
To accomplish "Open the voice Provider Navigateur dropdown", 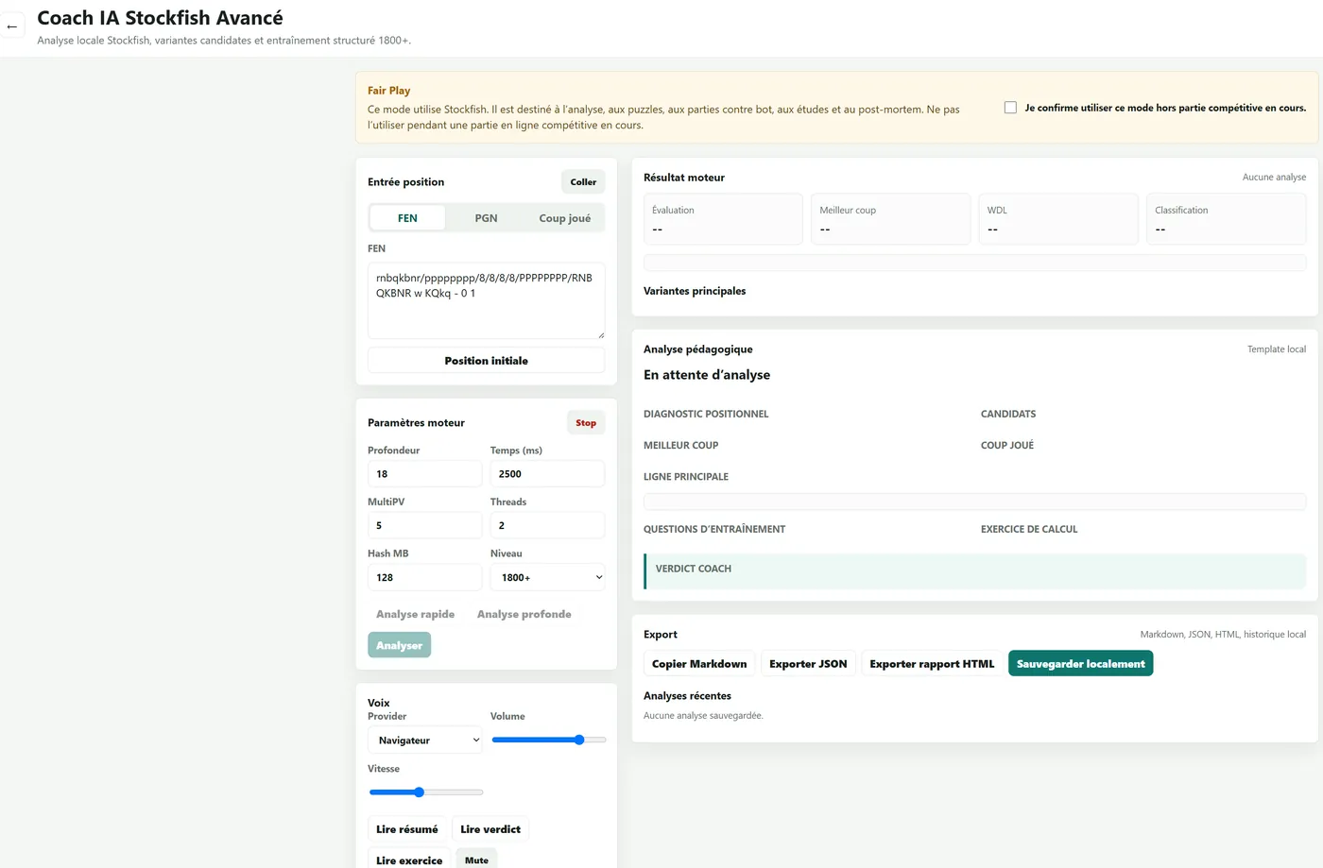I will click(x=424, y=740).
